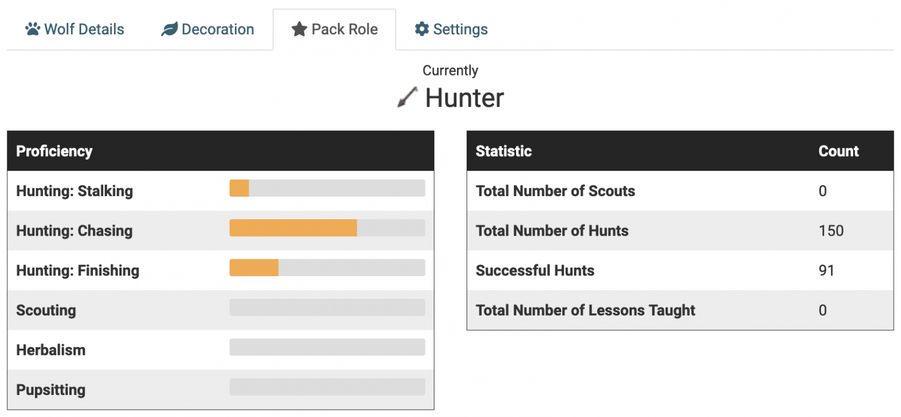Click the Hunting: Chasing progress bar

(x=327, y=228)
